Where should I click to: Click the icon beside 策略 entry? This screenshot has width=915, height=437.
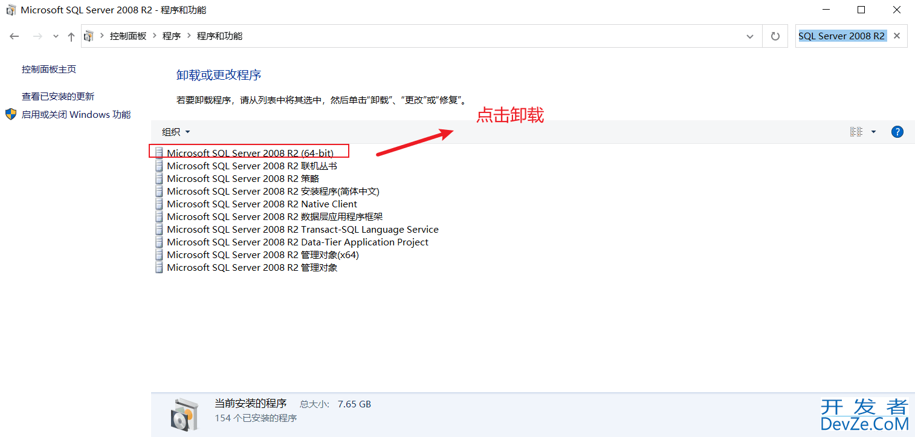point(159,178)
